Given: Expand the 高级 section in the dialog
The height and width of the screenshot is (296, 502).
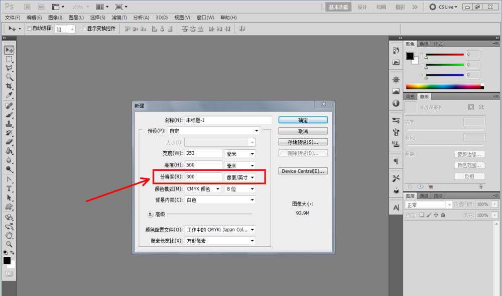Looking at the screenshot, I should point(151,214).
